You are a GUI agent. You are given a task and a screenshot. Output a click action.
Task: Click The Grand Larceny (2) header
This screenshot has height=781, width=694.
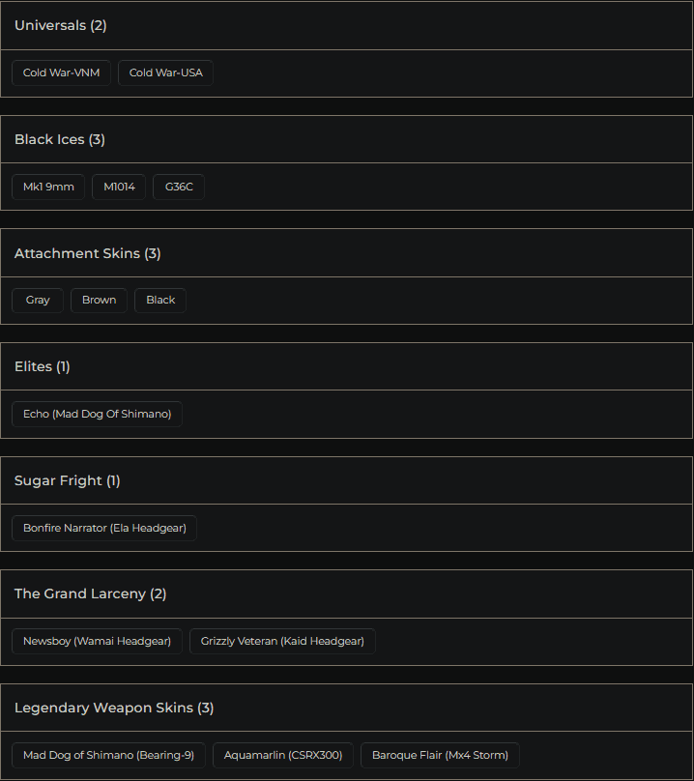coord(90,593)
